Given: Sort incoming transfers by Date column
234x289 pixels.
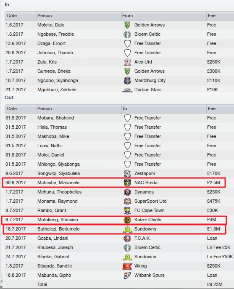Looking at the screenshot, I should (x=21, y=16).
